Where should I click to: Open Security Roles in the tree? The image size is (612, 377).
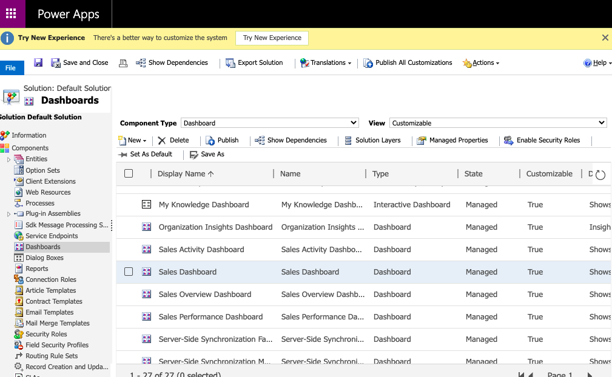coord(46,334)
